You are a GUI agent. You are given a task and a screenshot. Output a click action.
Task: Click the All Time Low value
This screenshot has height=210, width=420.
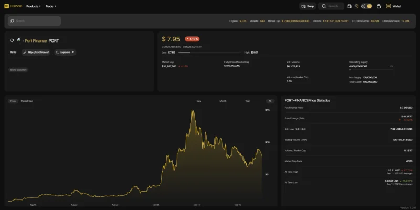391,181
